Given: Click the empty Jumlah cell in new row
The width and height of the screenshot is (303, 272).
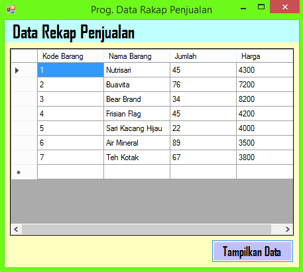Looking at the screenshot, I should pyautogui.click(x=203, y=172).
